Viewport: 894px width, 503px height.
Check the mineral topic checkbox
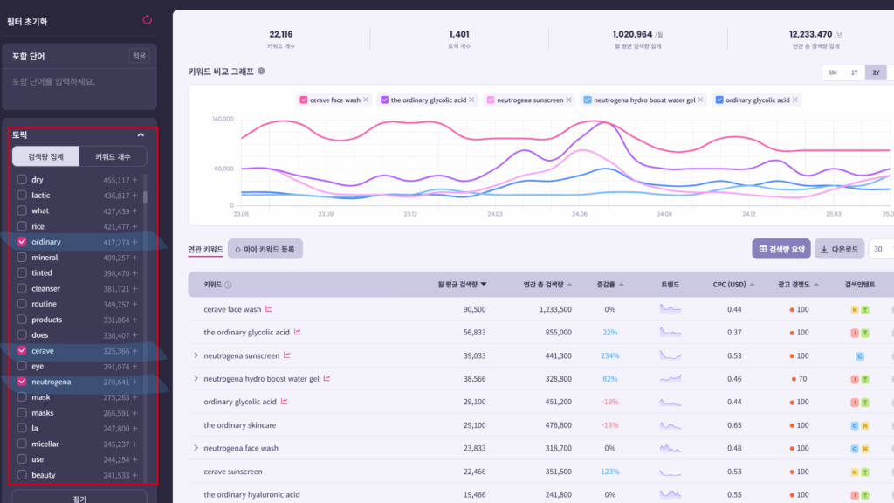22,258
